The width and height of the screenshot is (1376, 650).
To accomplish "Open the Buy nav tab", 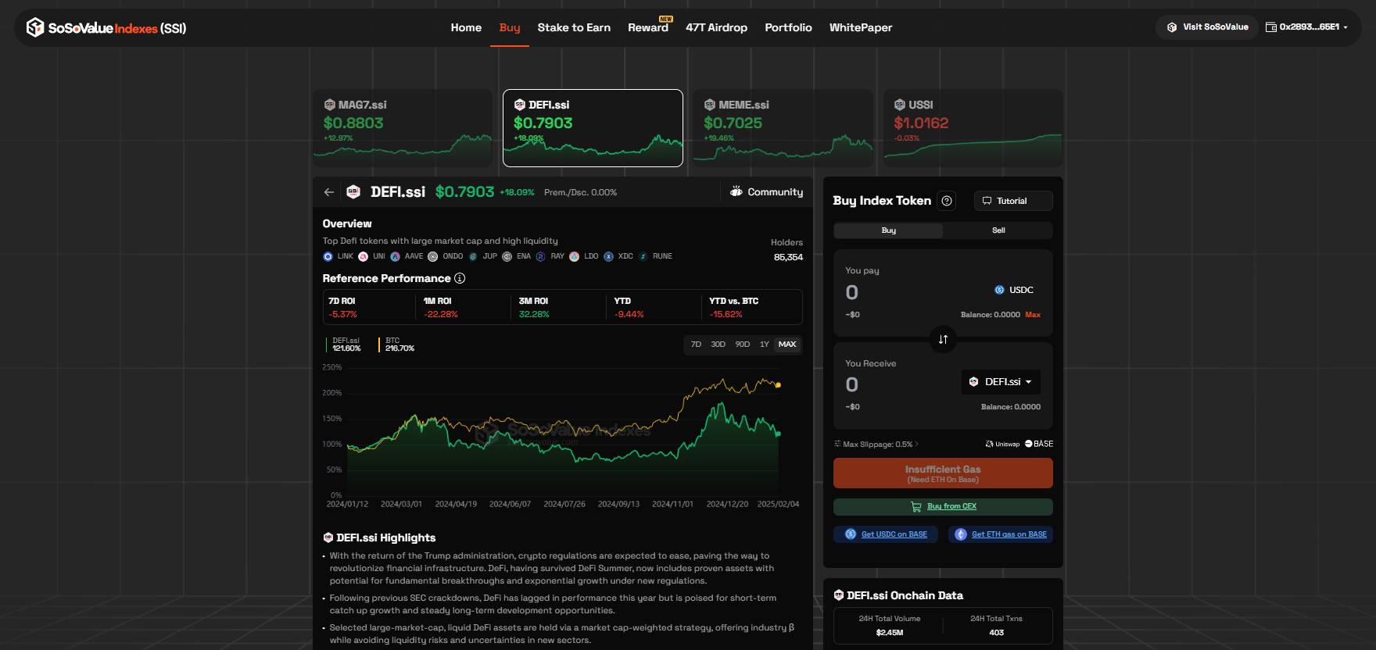I will [x=510, y=27].
